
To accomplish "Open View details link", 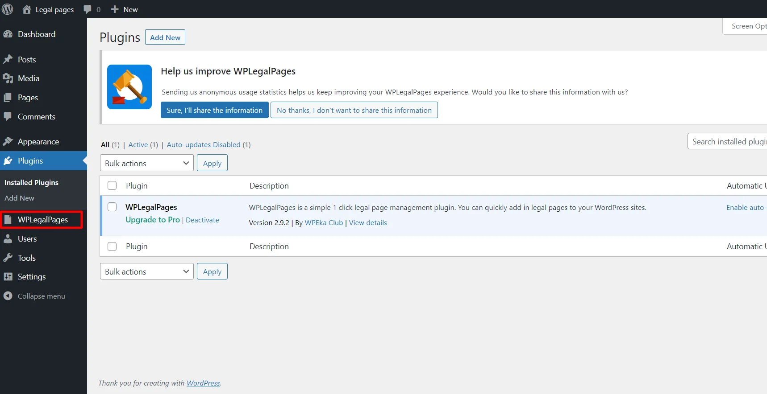I will click(368, 223).
